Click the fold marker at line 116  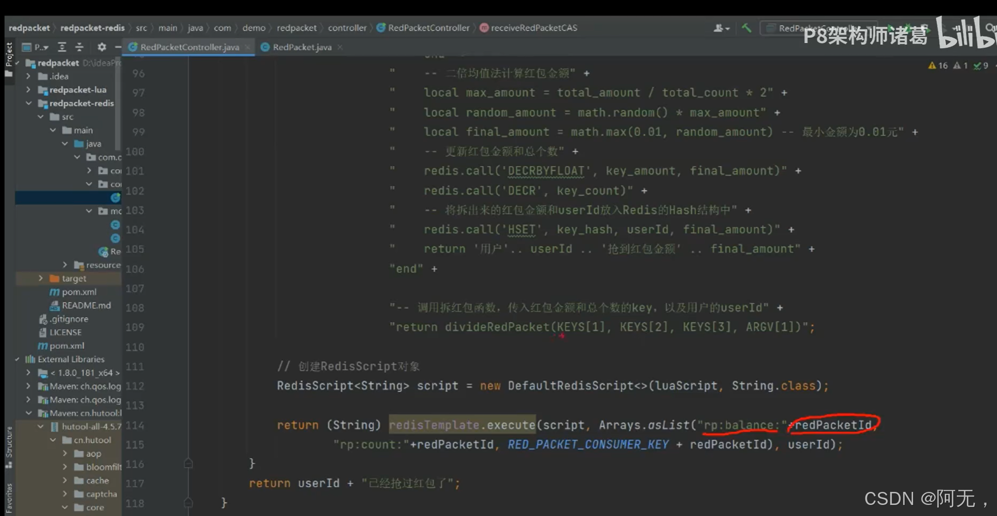pyautogui.click(x=188, y=463)
